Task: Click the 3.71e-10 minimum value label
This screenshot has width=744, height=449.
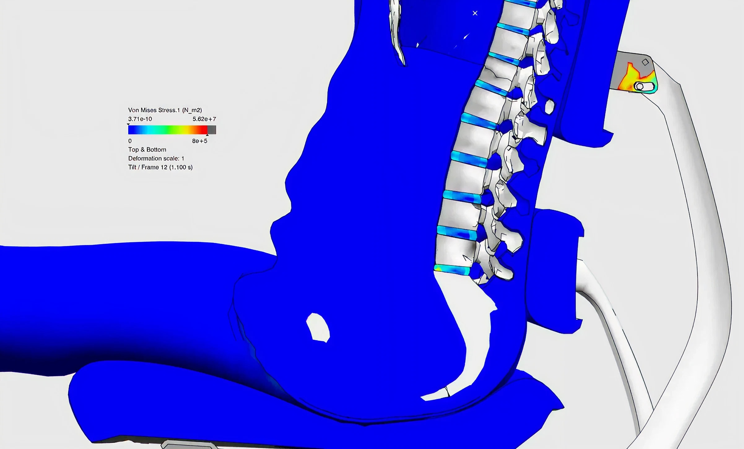Action: [x=140, y=119]
